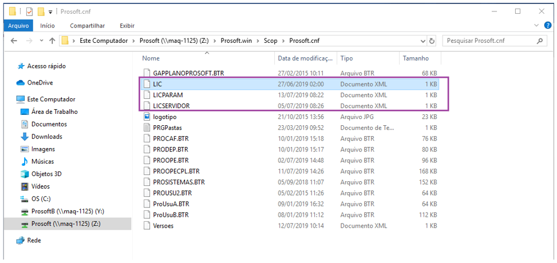The image size is (557, 263).
Task: Select file PROOPE.BTR
Action: (171, 160)
